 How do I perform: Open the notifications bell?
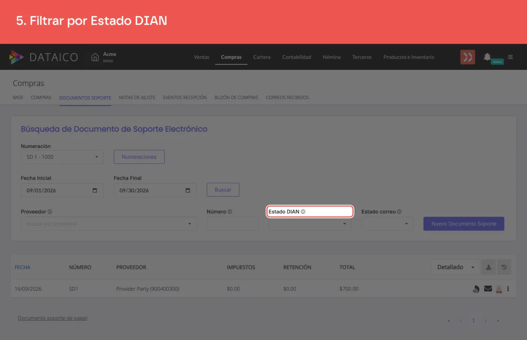[487, 57]
